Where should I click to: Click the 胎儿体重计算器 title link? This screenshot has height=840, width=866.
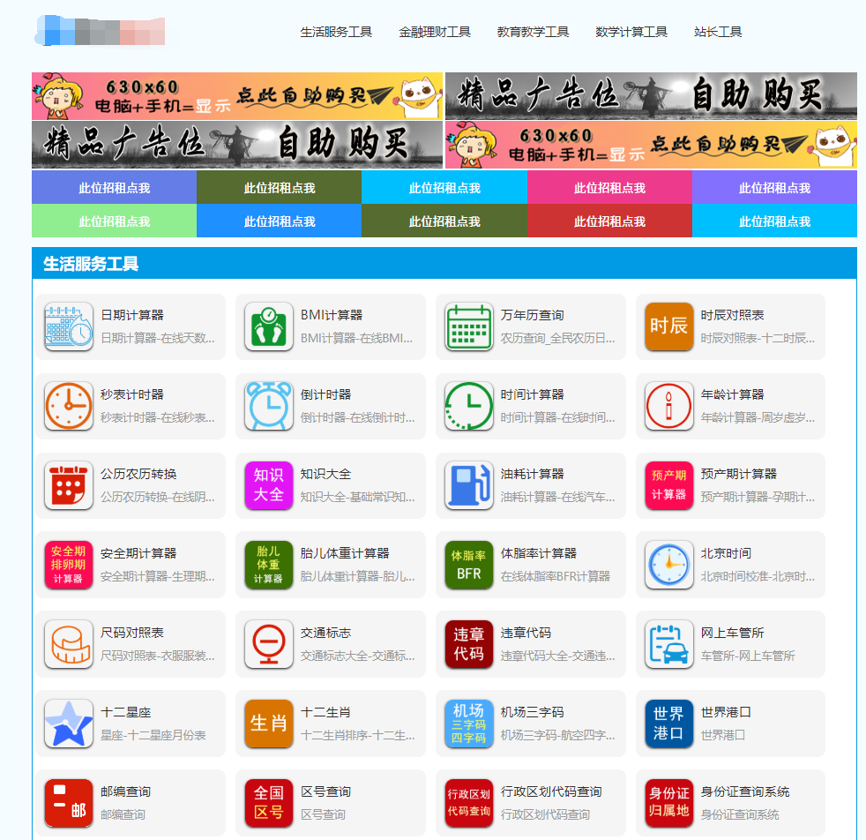tap(345, 553)
